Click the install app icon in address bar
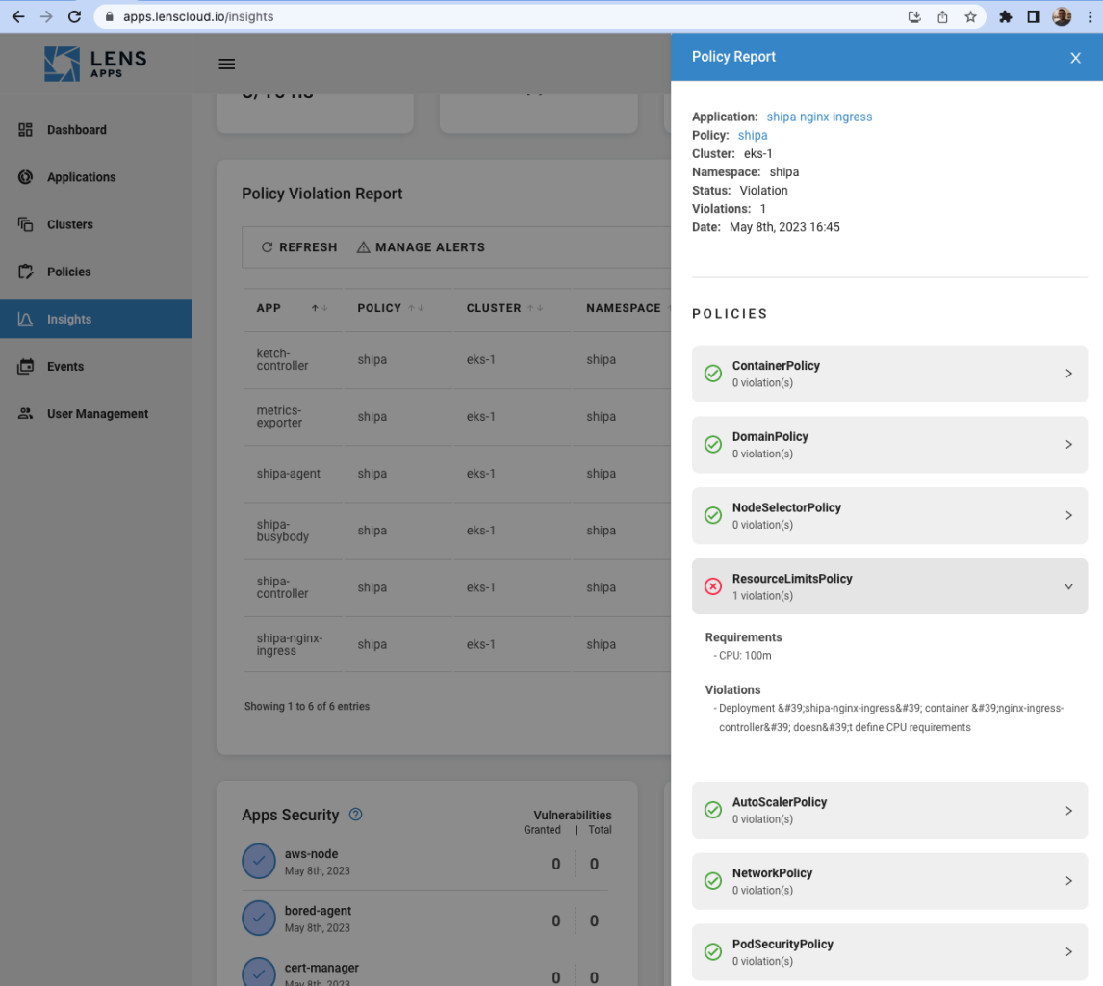Viewport: 1103px width, 986px height. point(913,17)
